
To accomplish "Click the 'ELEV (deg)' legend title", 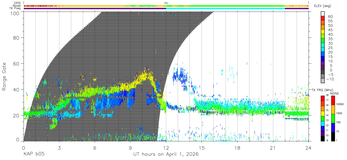I will [322, 6].
